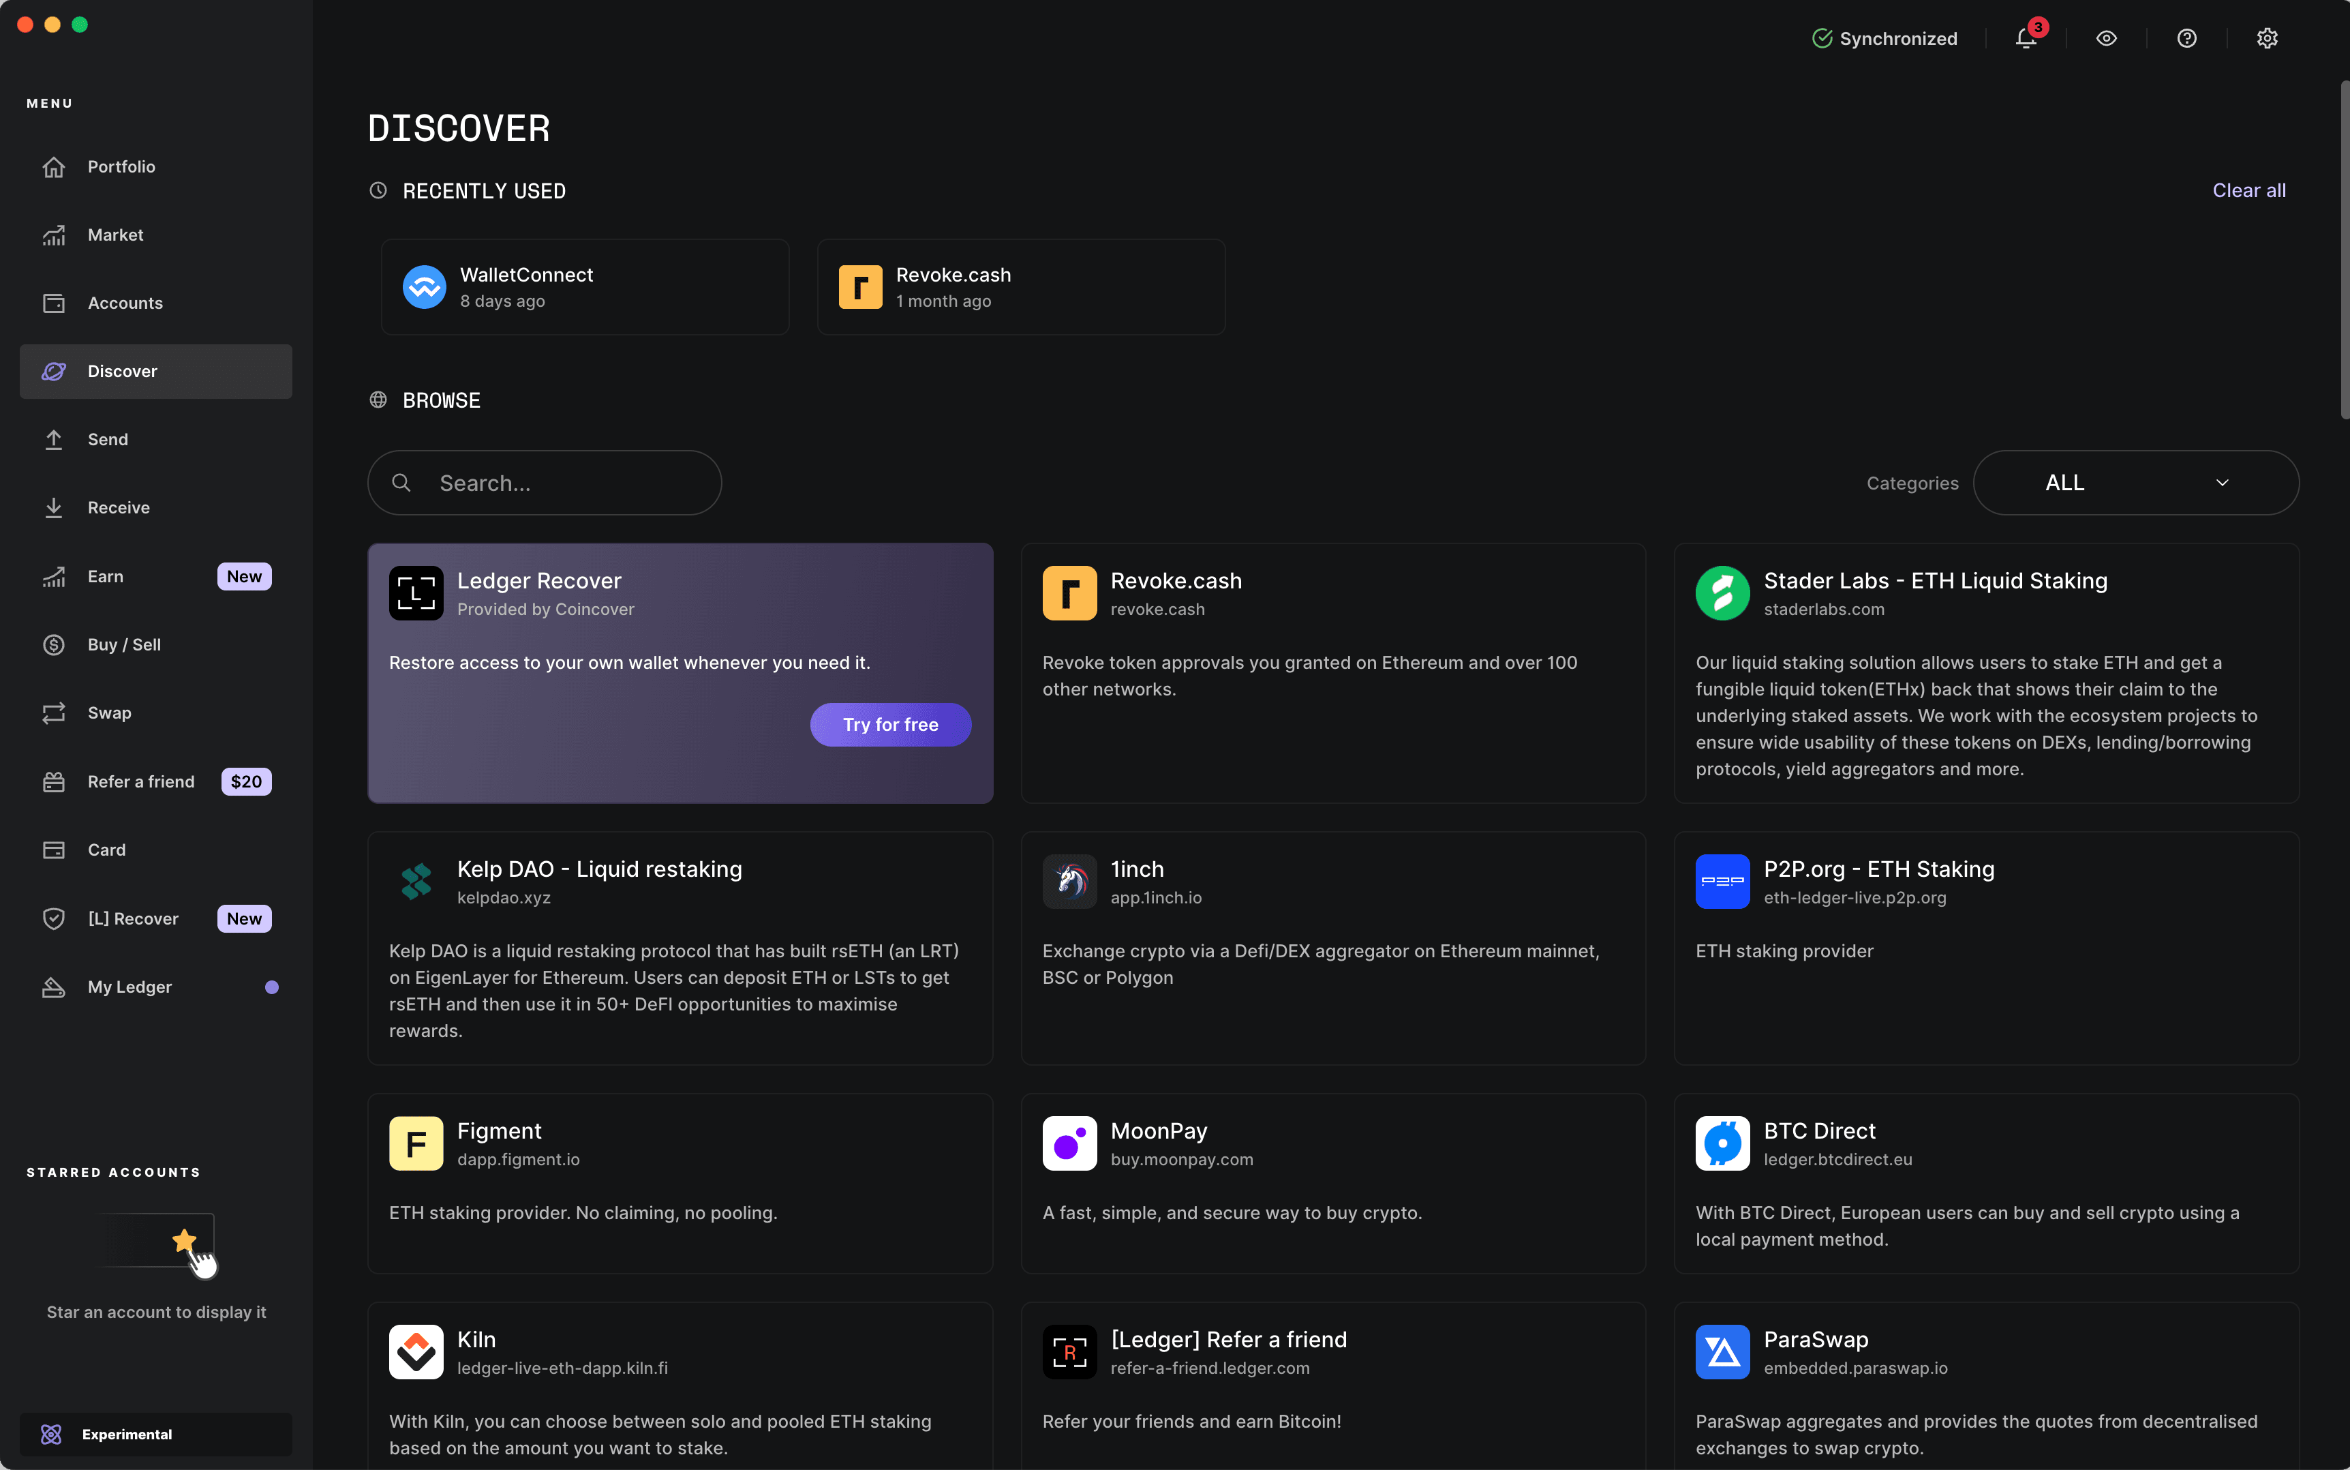Open the notifications bell
2350x1470 pixels.
point(2026,39)
